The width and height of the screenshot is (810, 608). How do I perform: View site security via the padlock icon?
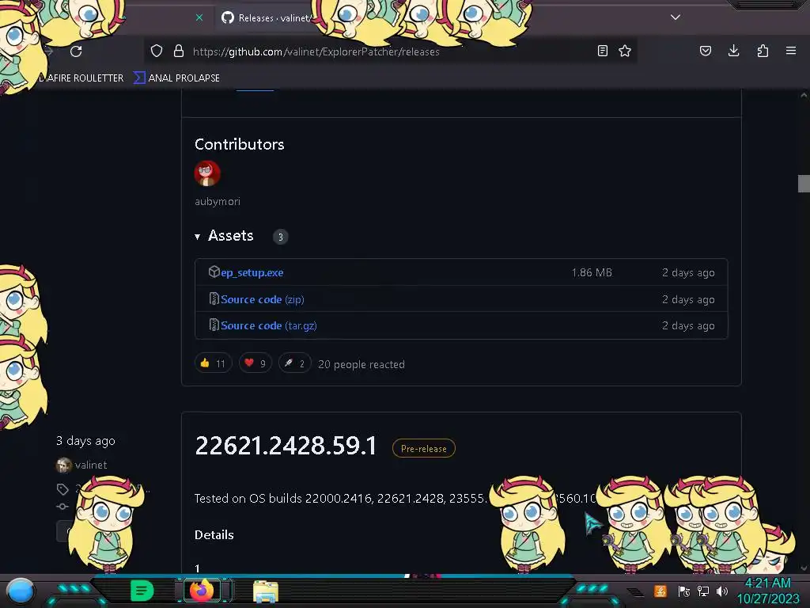click(179, 51)
